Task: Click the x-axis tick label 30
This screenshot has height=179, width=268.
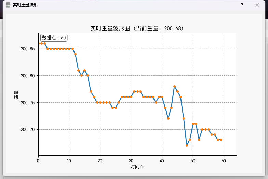Action: point(131,161)
